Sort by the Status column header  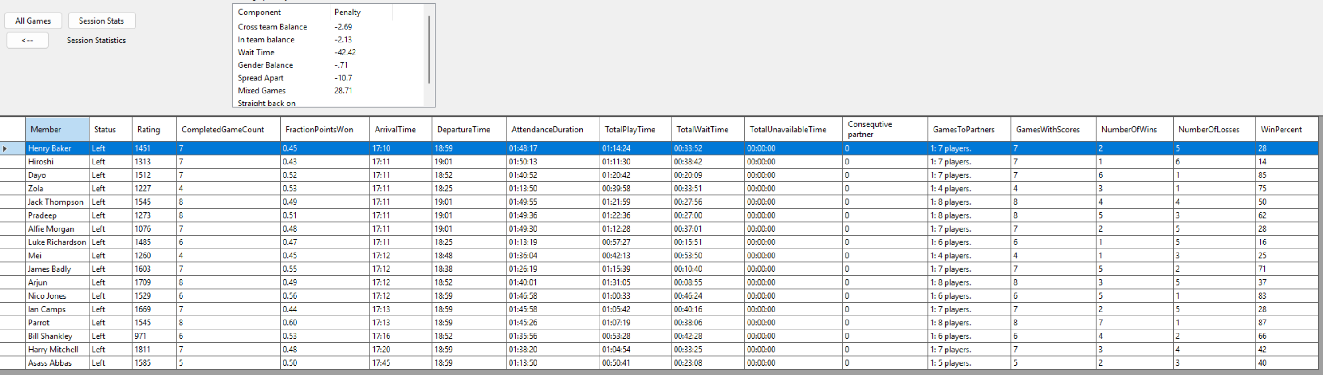pyautogui.click(x=110, y=130)
